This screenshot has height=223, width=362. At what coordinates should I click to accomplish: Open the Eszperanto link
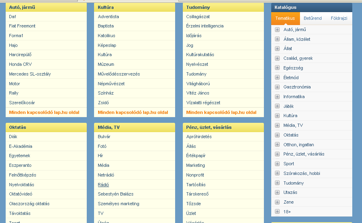pyautogui.click(x=20, y=166)
